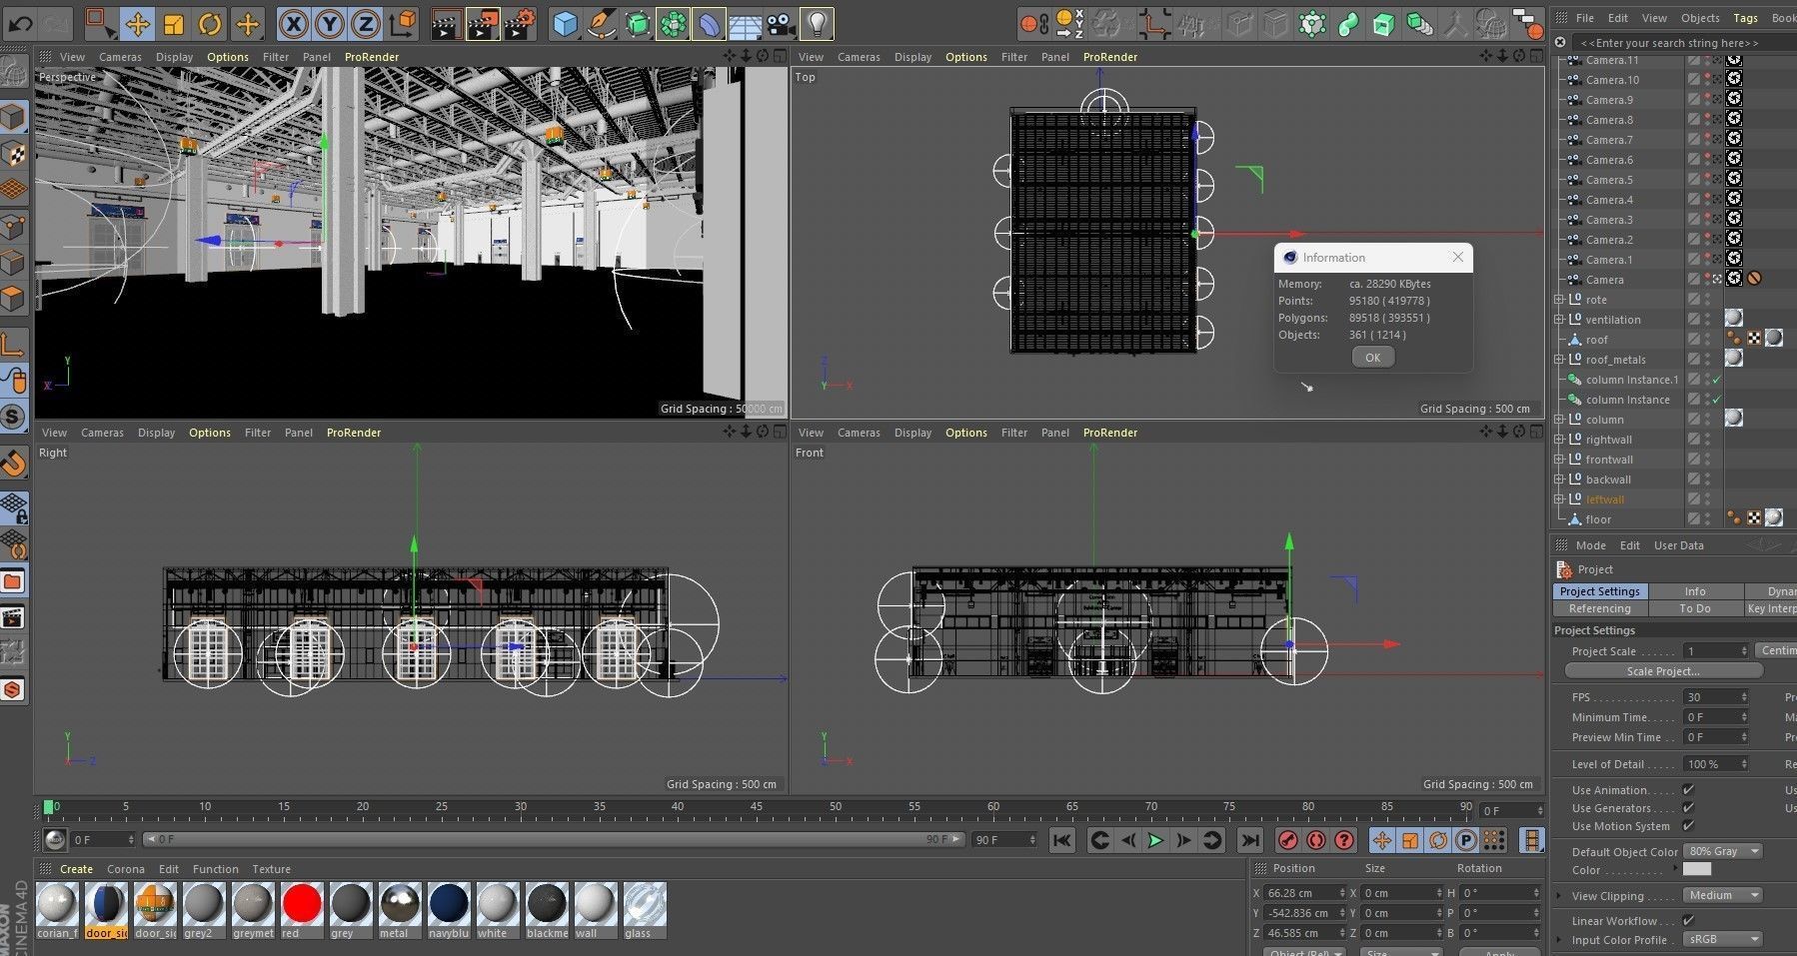
Task: Select the Scale tool
Action: 173,23
